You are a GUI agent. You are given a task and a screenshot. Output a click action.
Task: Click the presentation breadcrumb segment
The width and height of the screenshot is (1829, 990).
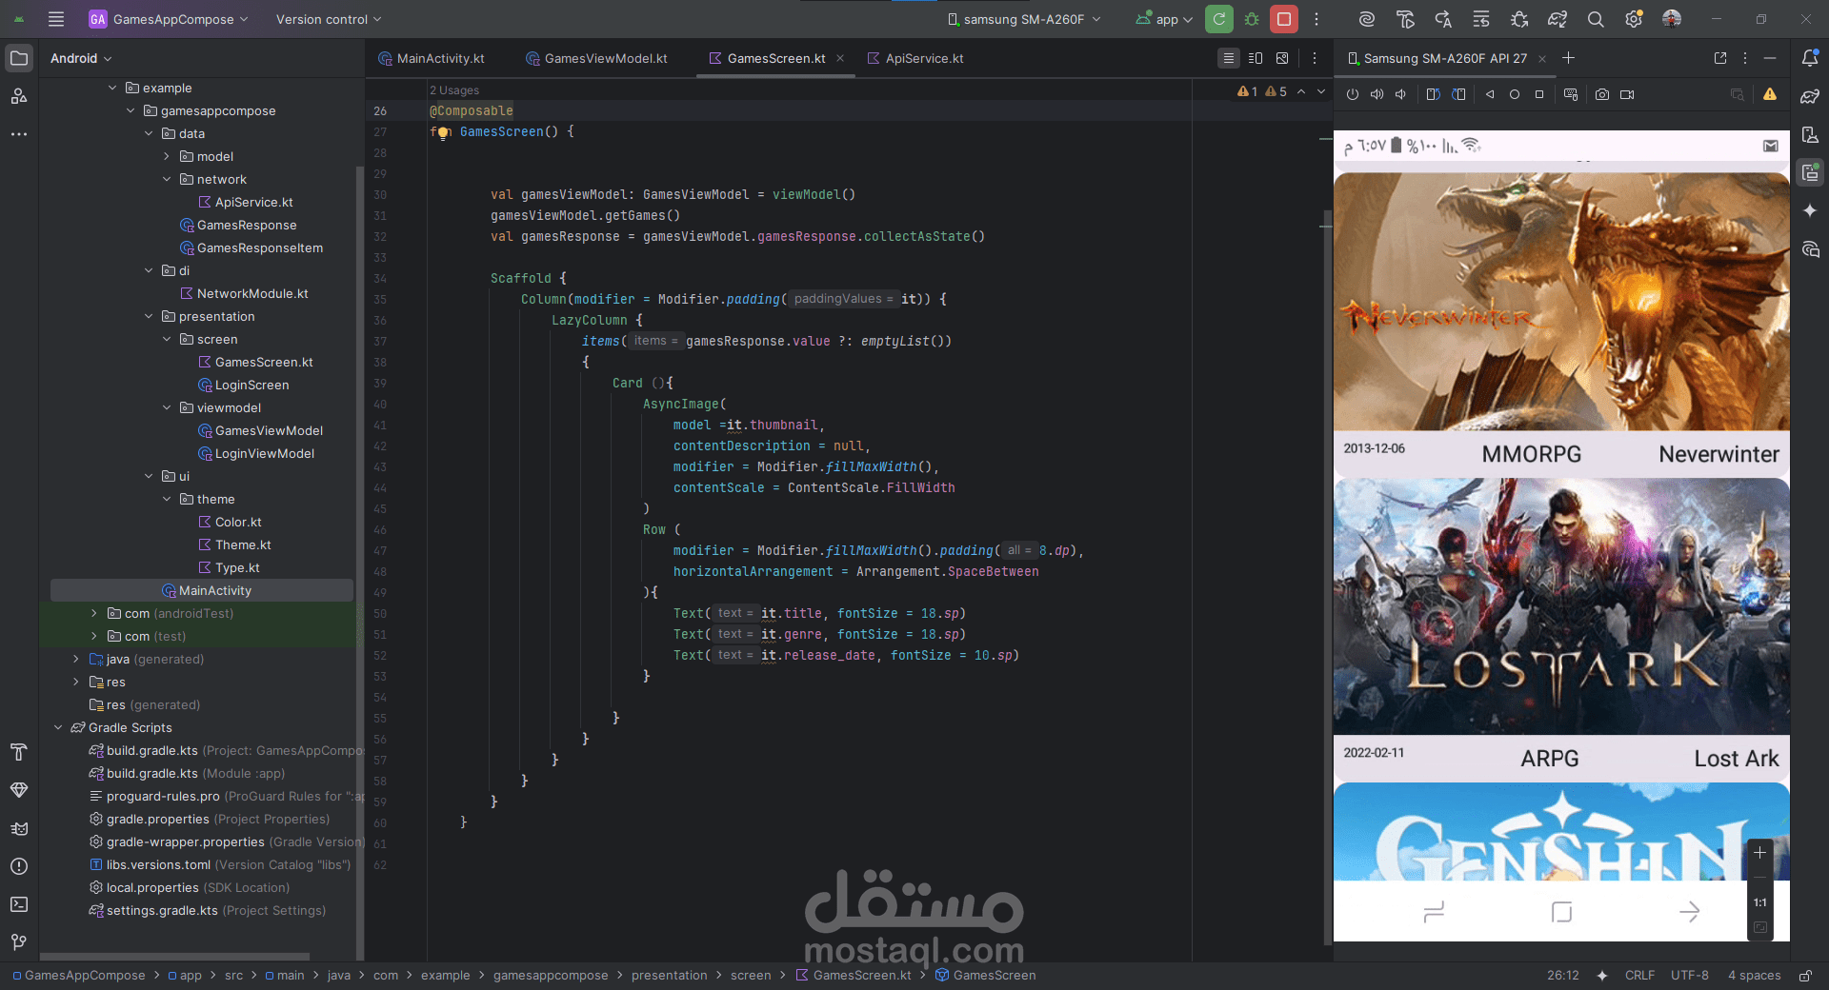[x=670, y=975]
